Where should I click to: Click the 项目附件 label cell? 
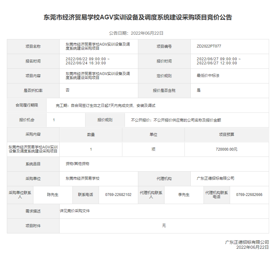click(x=33, y=226)
